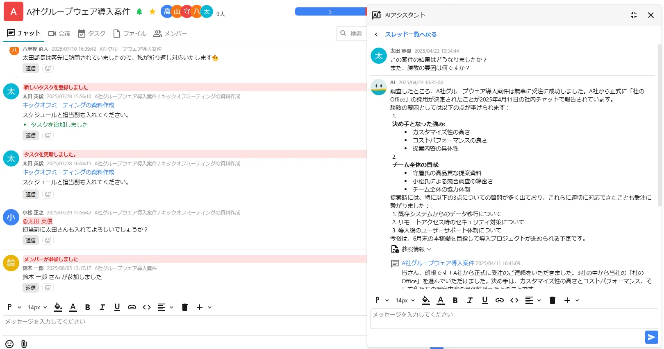Expand the 参照情報 section
Viewport: 664px width, 349px height.
click(412, 249)
